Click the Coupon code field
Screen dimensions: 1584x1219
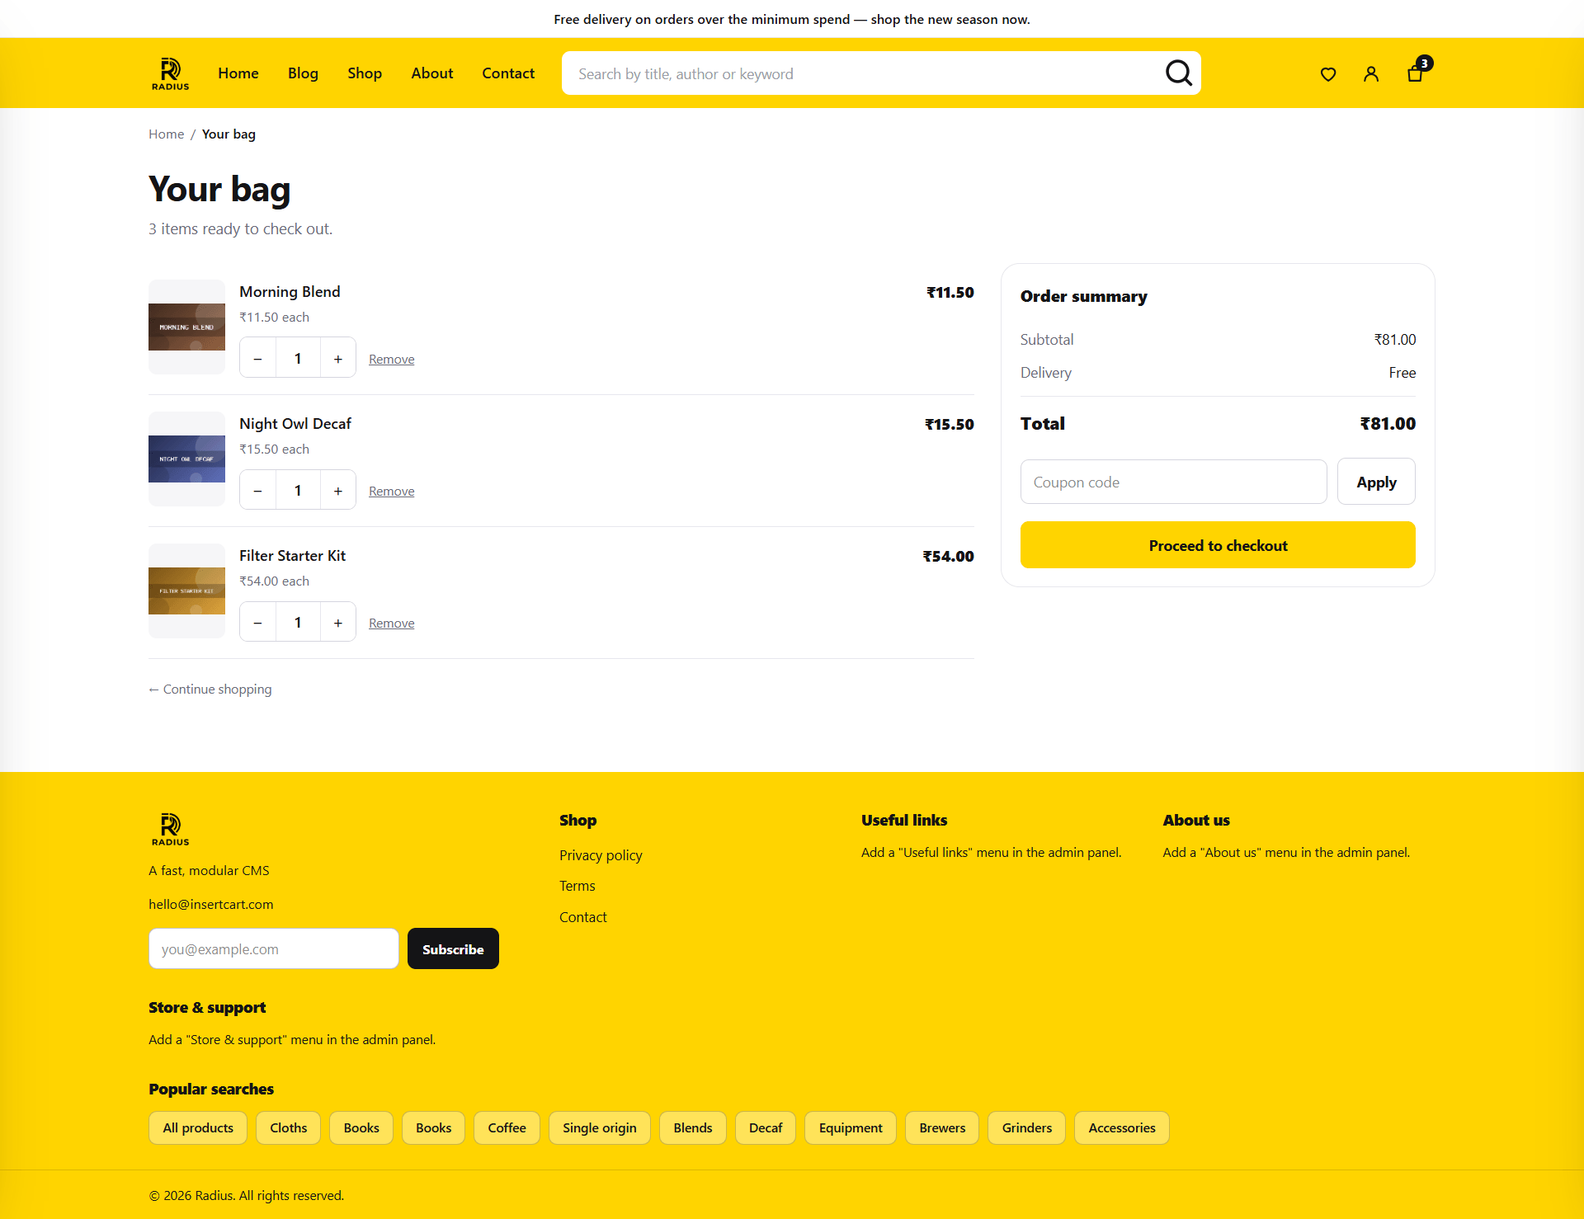1173,482
